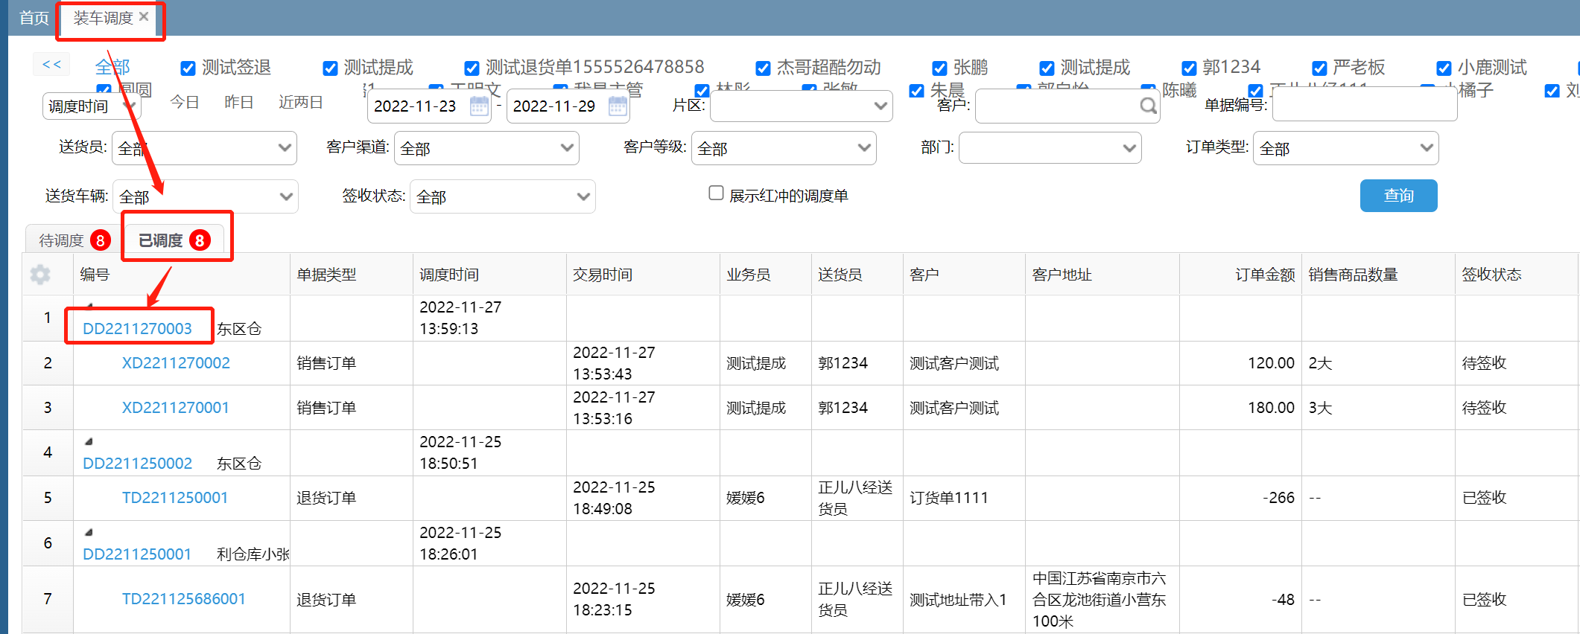The height and width of the screenshot is (634, 1580).
Task: Open dispatch order DD2211250002
Action: pyautogui.click(x=137, y=464)
